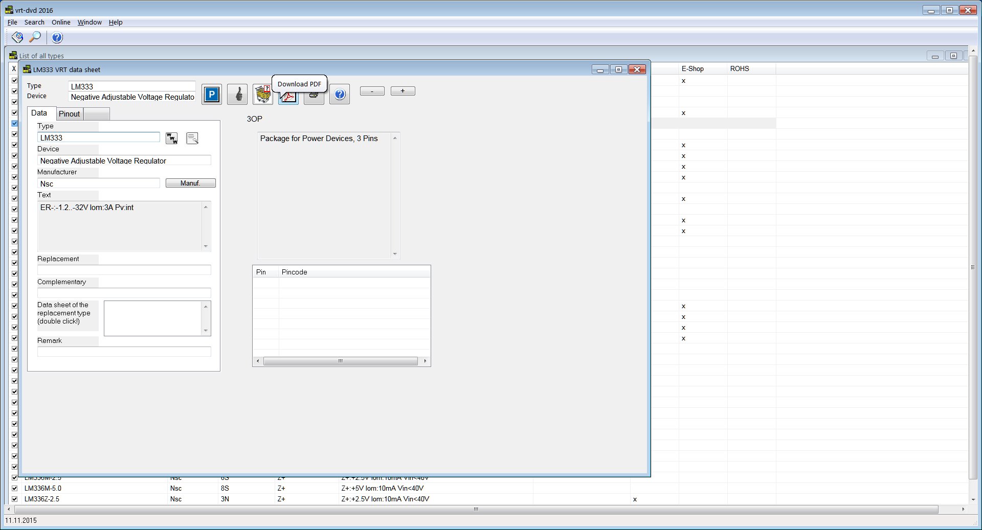Click the down arrow of package description scrollbar

(395, 254)
